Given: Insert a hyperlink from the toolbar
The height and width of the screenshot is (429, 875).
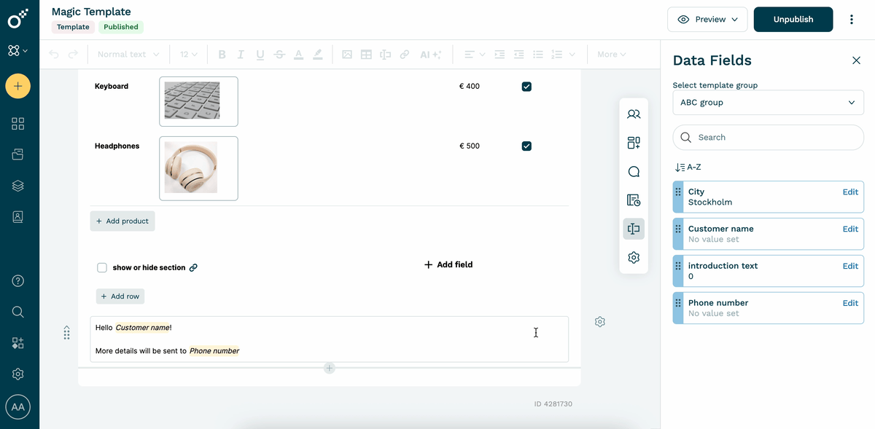Looking at the screenshot, I should [x=404, y=55].
